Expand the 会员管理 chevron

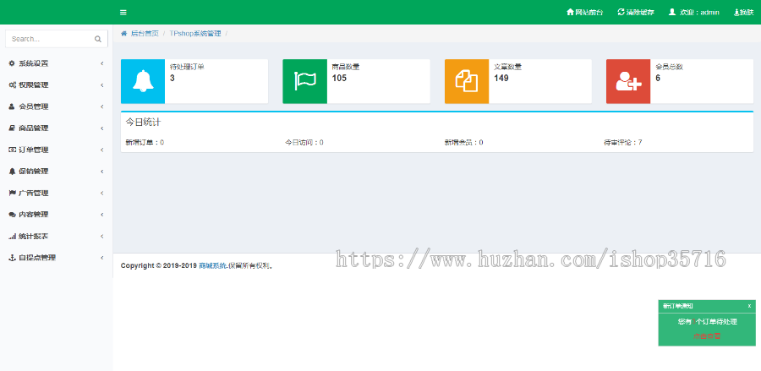tap(102, 106)
